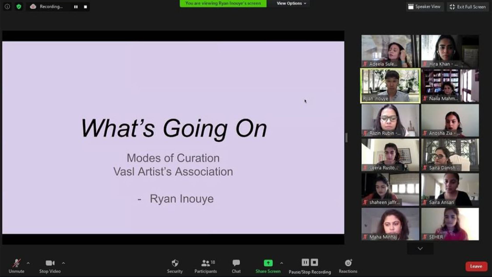Image resolution: width=492 pixels, height=277 pixels.
Task: Open the Security menu
Action: pyautogui.click(x=175, y=266)
